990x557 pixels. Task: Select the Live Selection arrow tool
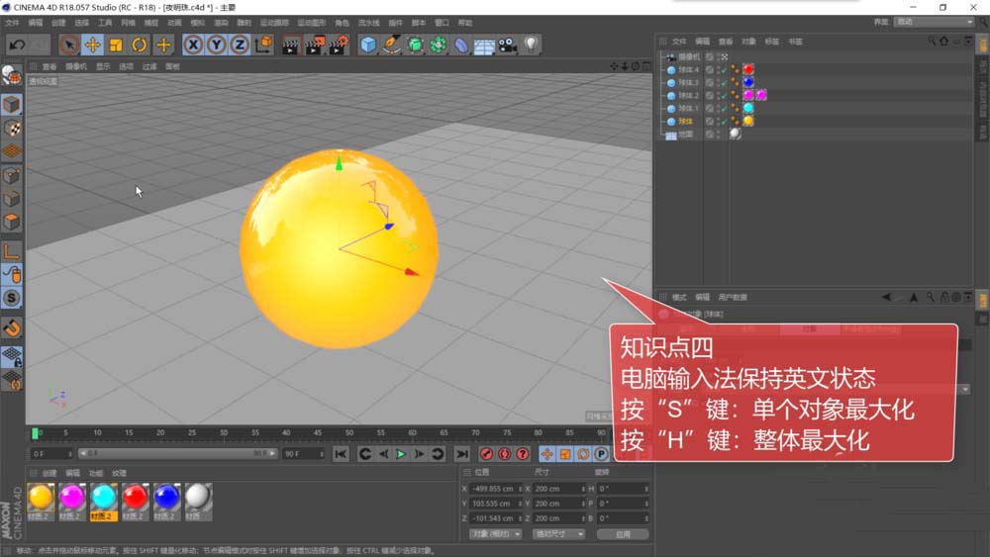click(69, 45)
